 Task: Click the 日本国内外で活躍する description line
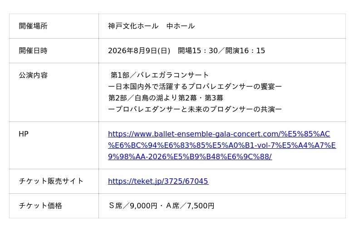(195, 86)
